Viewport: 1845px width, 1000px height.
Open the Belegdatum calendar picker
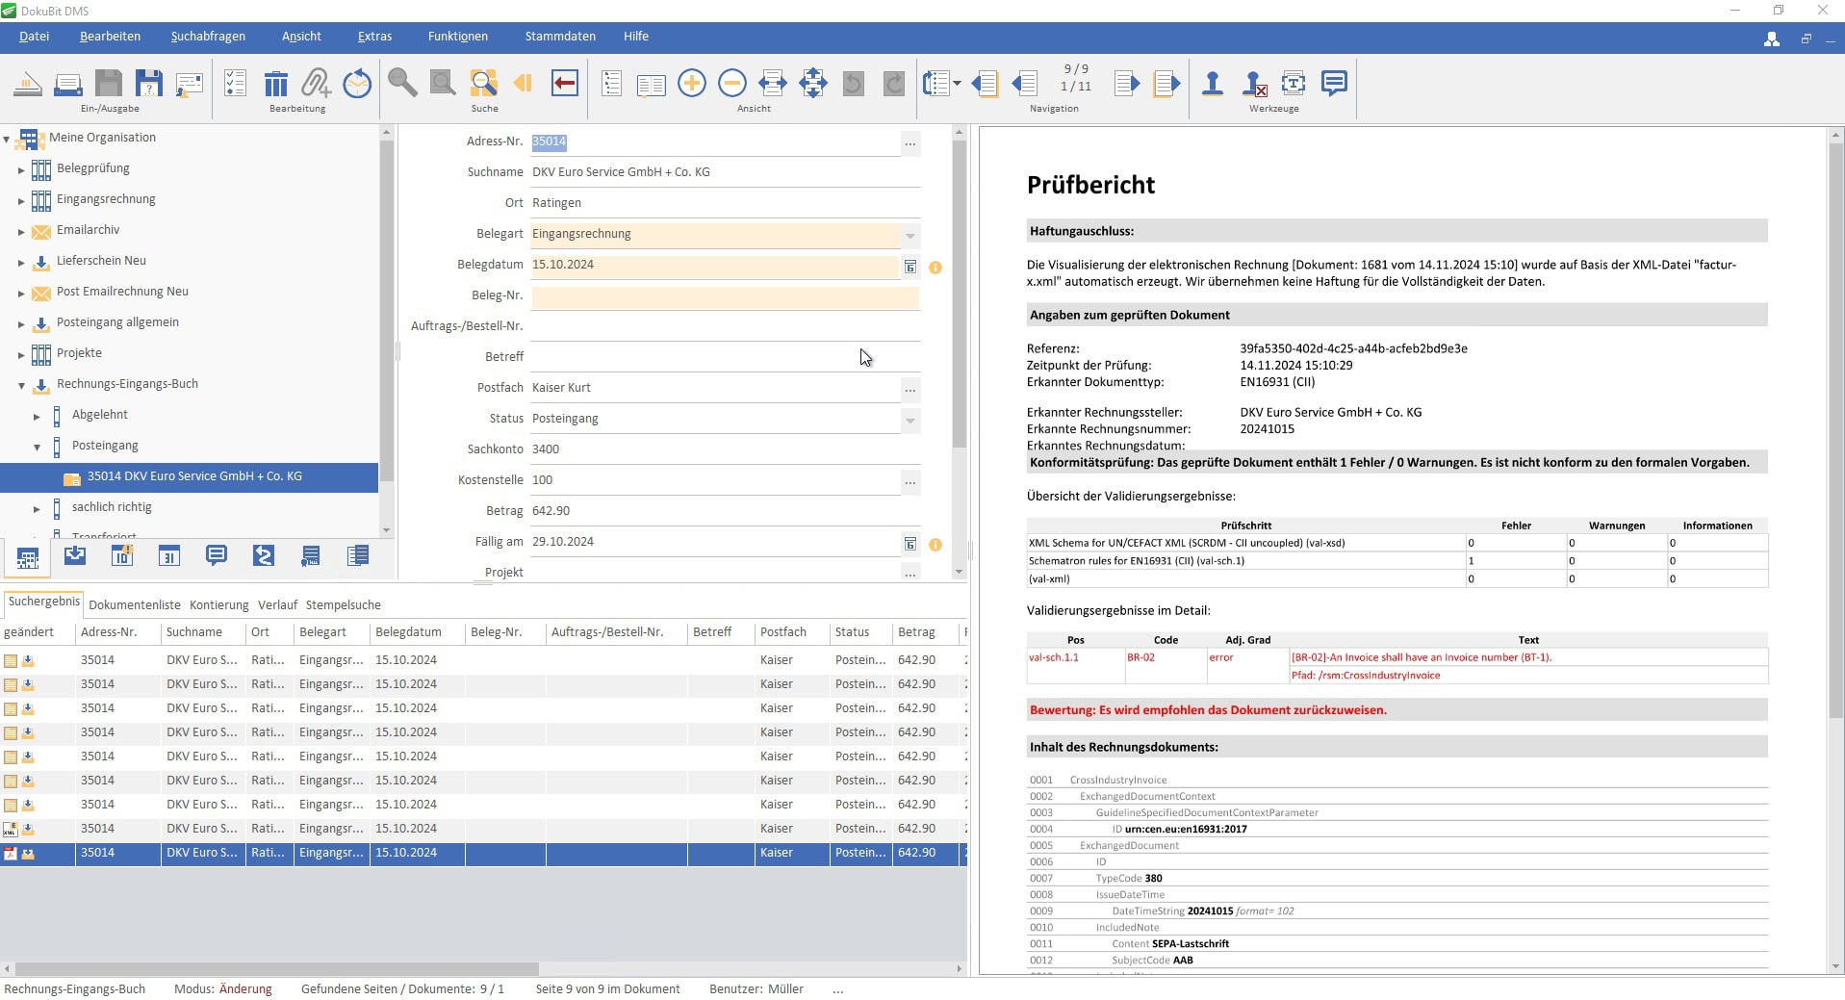pos(910,267)
